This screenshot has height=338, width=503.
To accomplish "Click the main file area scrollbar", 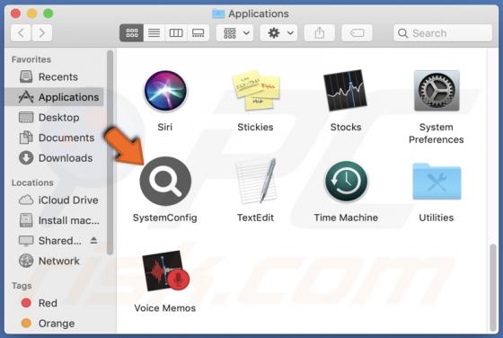I will pos(493,288).
